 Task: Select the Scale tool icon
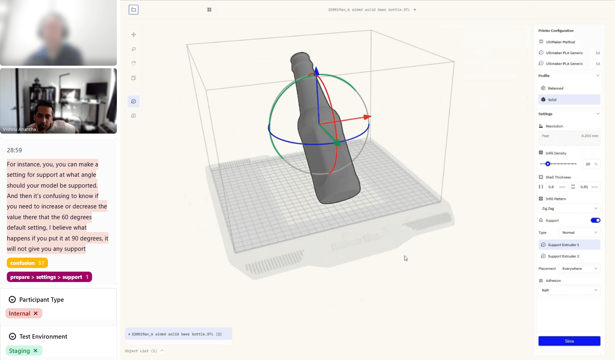click(x=134, y=49)
